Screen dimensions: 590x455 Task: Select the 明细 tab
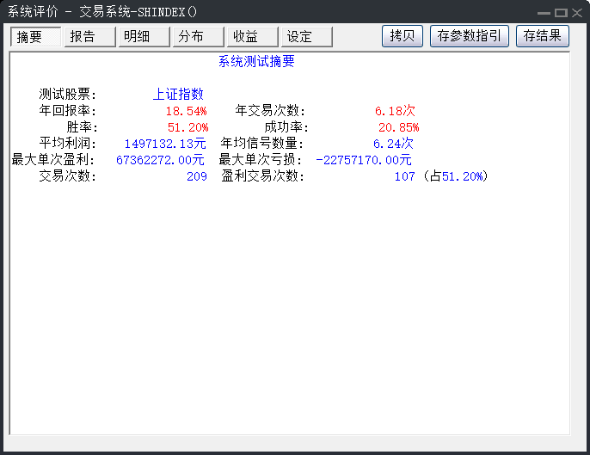coord(142,37)
